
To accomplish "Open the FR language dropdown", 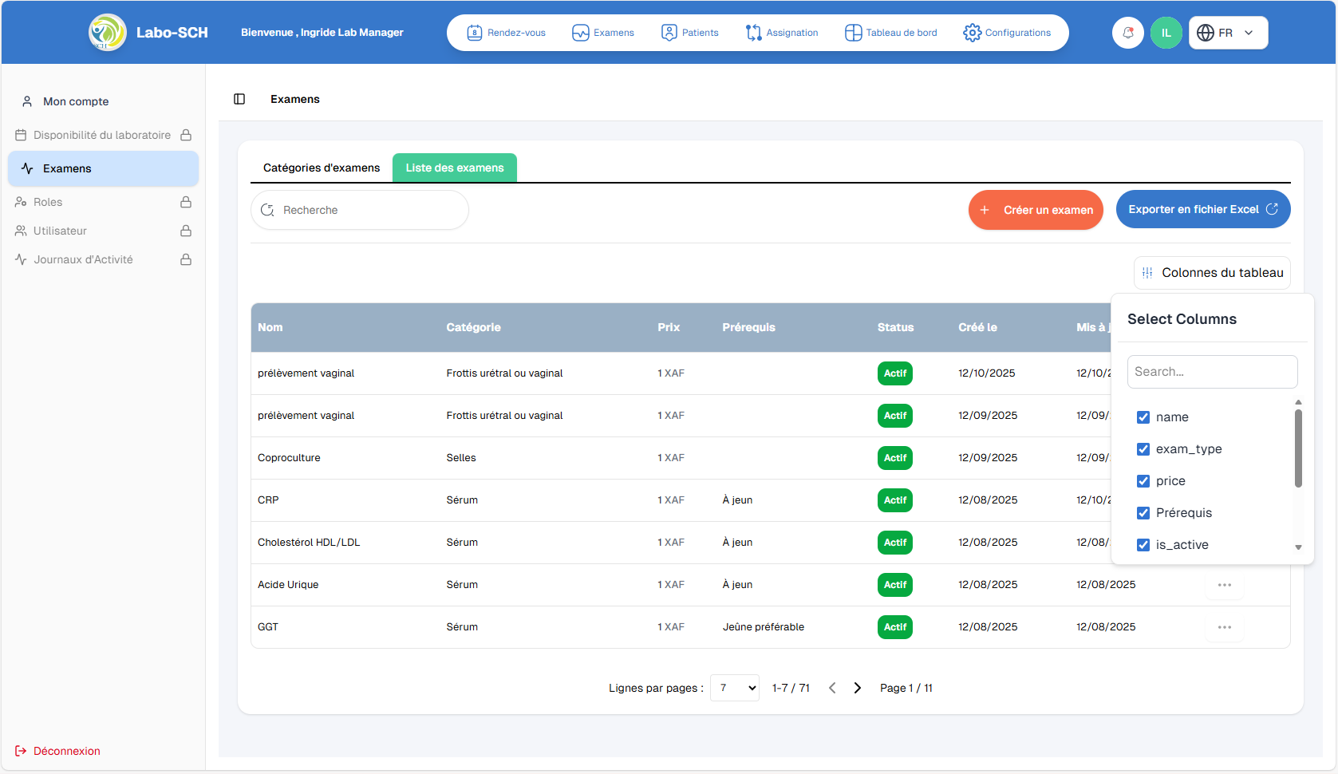I will [1227, 33].
